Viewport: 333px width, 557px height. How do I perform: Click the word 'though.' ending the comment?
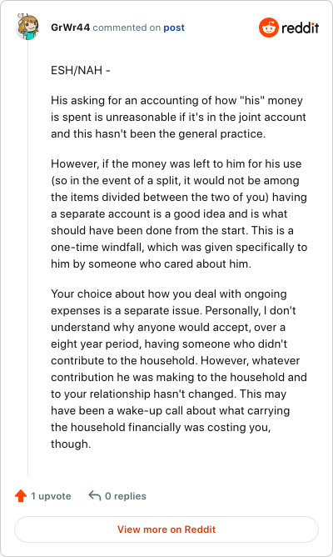pyautogui.click(x=71, y=444)
